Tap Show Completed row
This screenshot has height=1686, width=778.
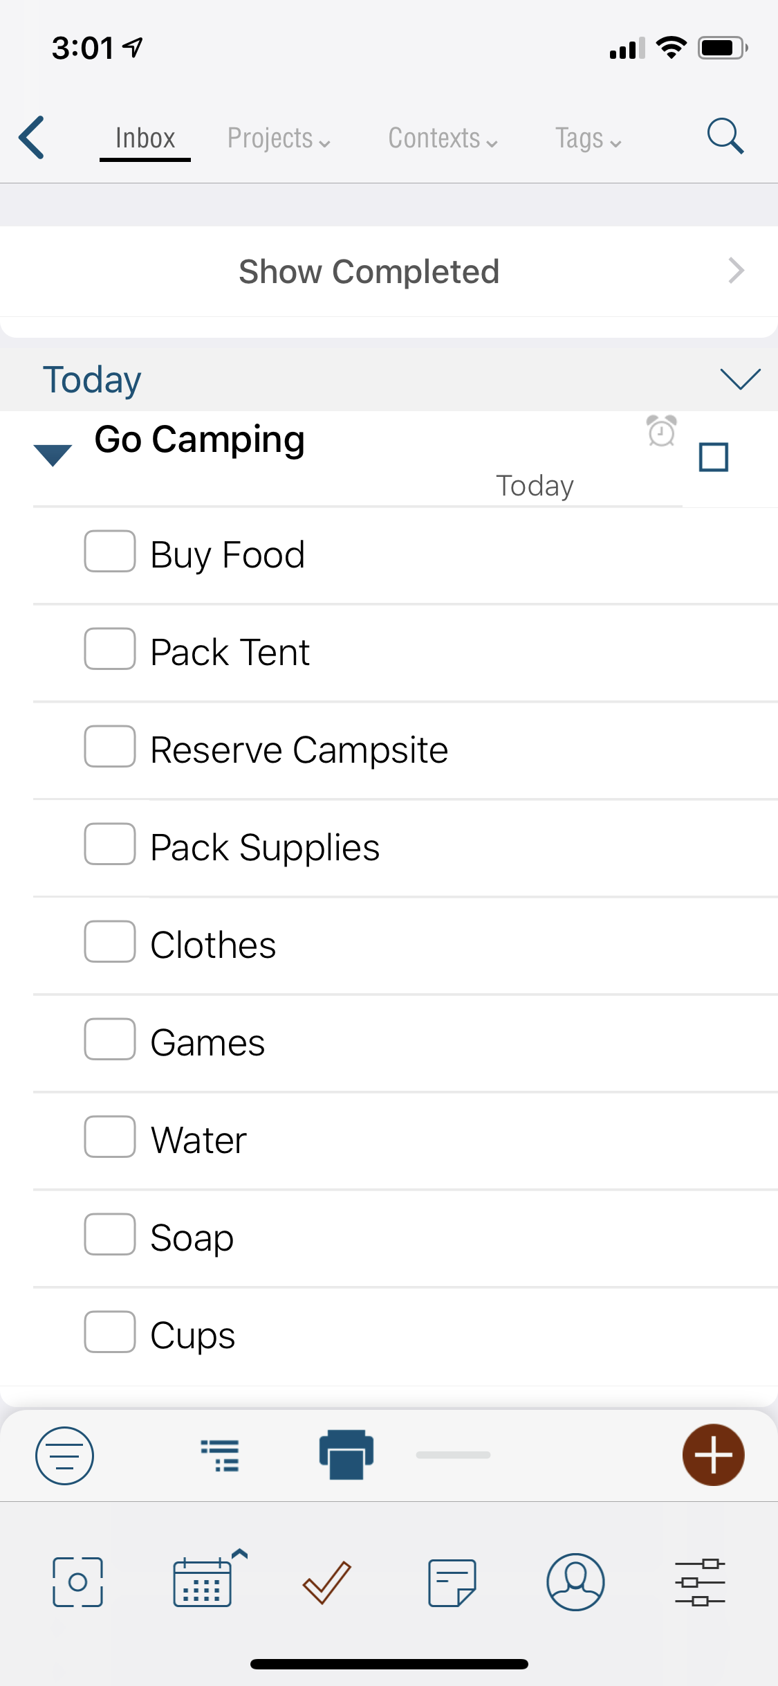[x=389, y=271]
